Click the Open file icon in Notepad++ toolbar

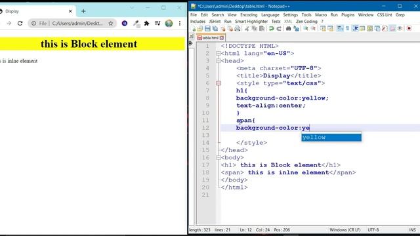tap(199, 29)
